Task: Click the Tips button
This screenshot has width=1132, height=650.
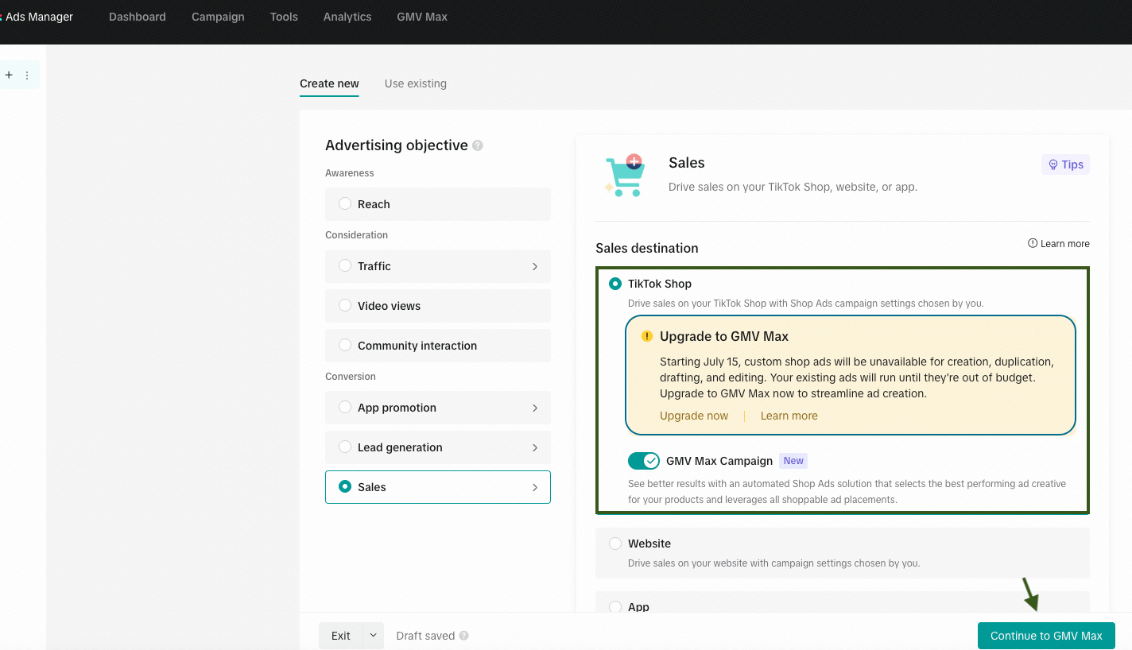Action: (x=1065, y=164)
